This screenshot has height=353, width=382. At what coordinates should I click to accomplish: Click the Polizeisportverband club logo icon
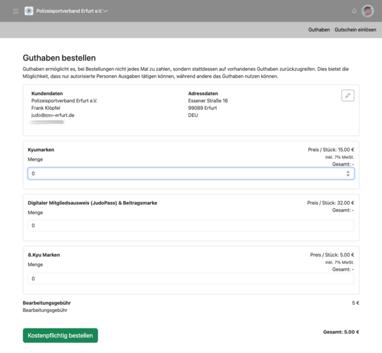click(29, 11)
